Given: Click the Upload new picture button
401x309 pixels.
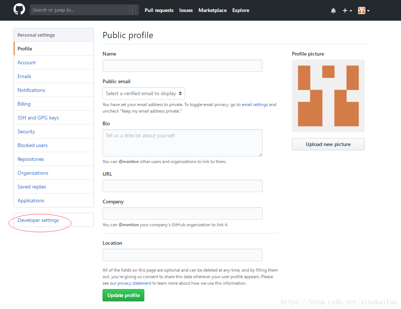Looking at the screenshot, I should pyautogui.click(x=328, y=144).
